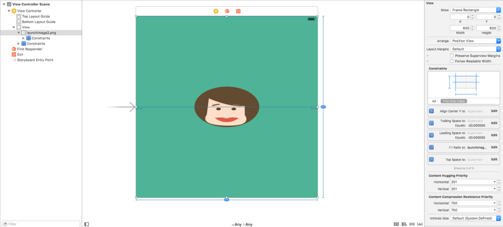
Task: Click the orange Exit icon in outline
Action: [14, 55]
